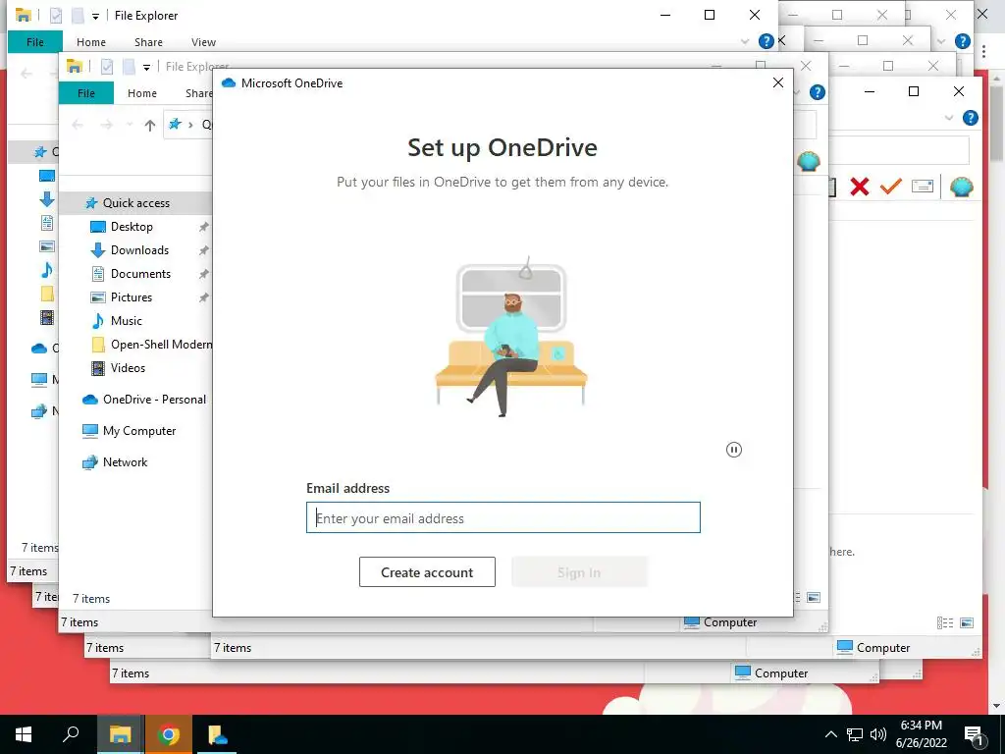Click the pin icon beside Downloads
The height and width of the screenshot is (754, 1005).
tap(203, 250)
